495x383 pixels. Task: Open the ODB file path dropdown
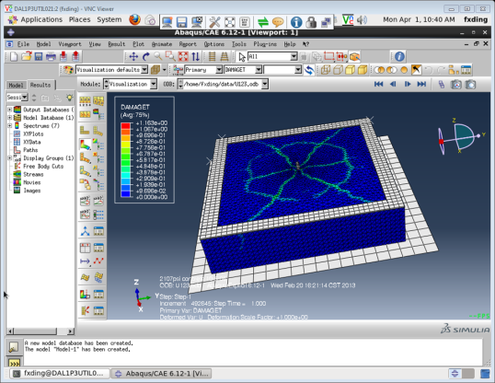[x=265, y=84]
